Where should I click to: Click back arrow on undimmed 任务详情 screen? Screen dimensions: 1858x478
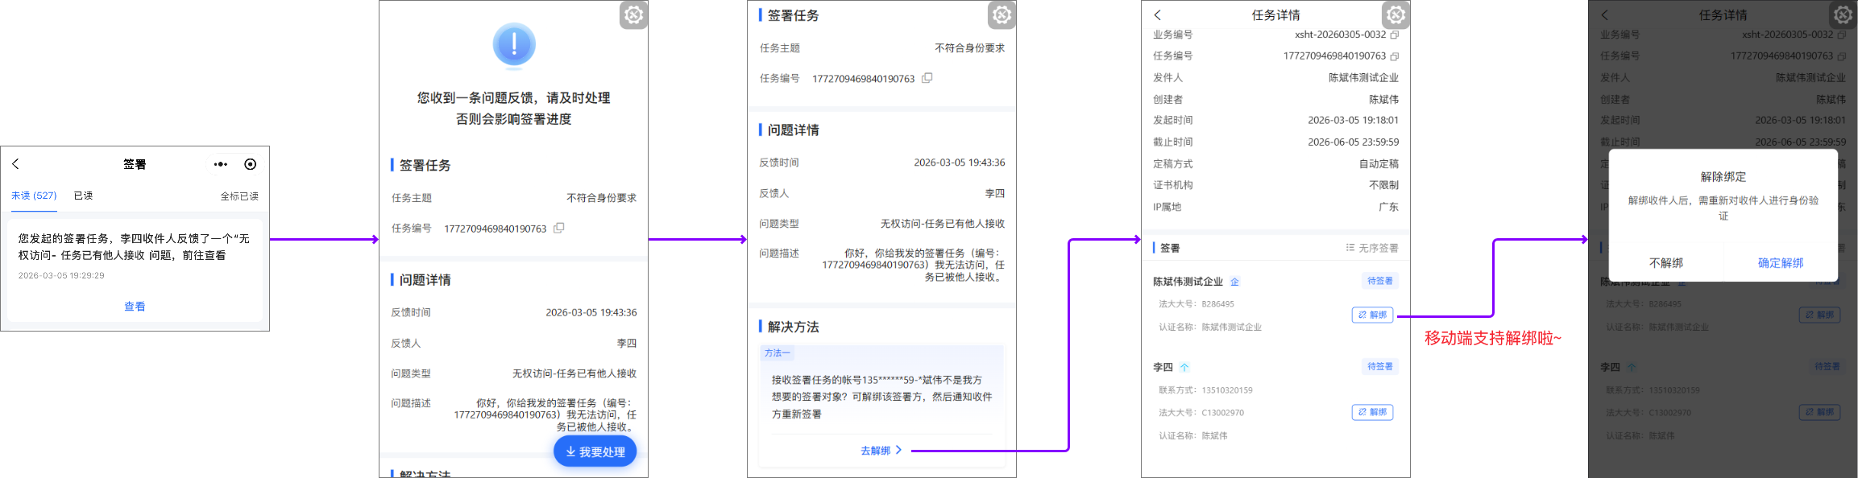1158,15
